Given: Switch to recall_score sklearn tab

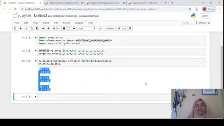Looking at the screenshot, I should [x=147, y=3].
